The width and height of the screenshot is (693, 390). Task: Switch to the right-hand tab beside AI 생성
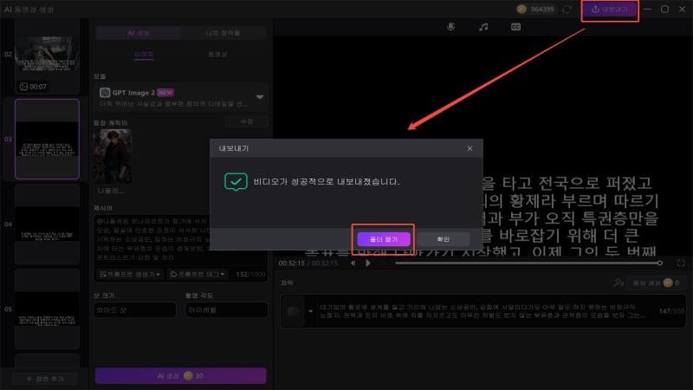click(223, 33)
